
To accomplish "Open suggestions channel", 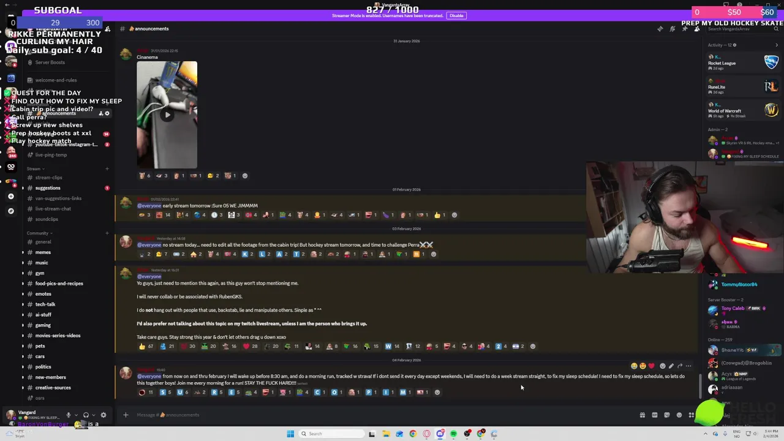I will coord(48,188).
